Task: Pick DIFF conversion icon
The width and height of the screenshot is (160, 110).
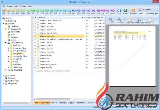Action: pos(83,12)
